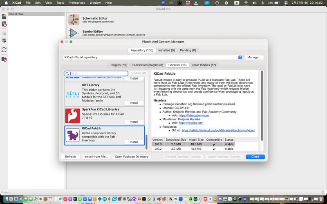This screenshot has height=204, width=327.
Task: Open the KiCad official repository dropdown
Action: point(152,57)
